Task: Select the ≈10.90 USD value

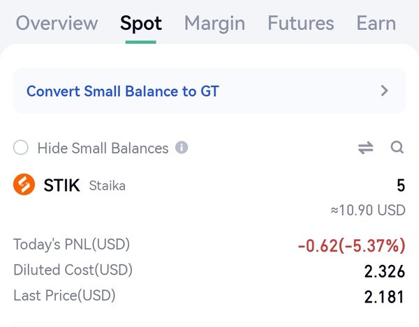Action: tap(368, 210)
